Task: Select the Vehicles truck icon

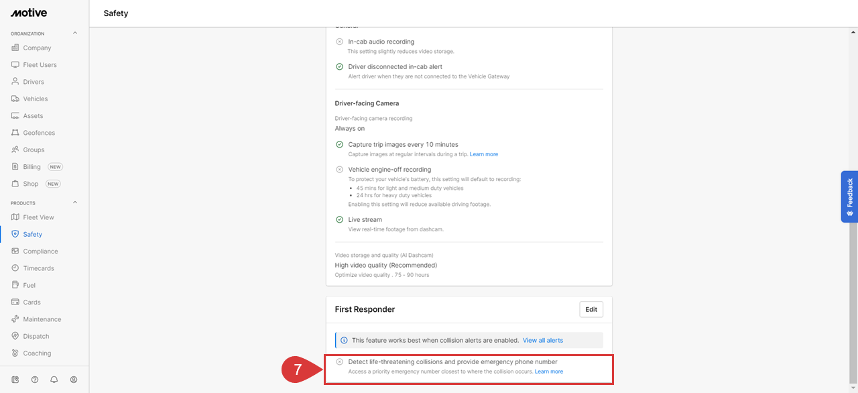Action: click(x=15, y=99)
